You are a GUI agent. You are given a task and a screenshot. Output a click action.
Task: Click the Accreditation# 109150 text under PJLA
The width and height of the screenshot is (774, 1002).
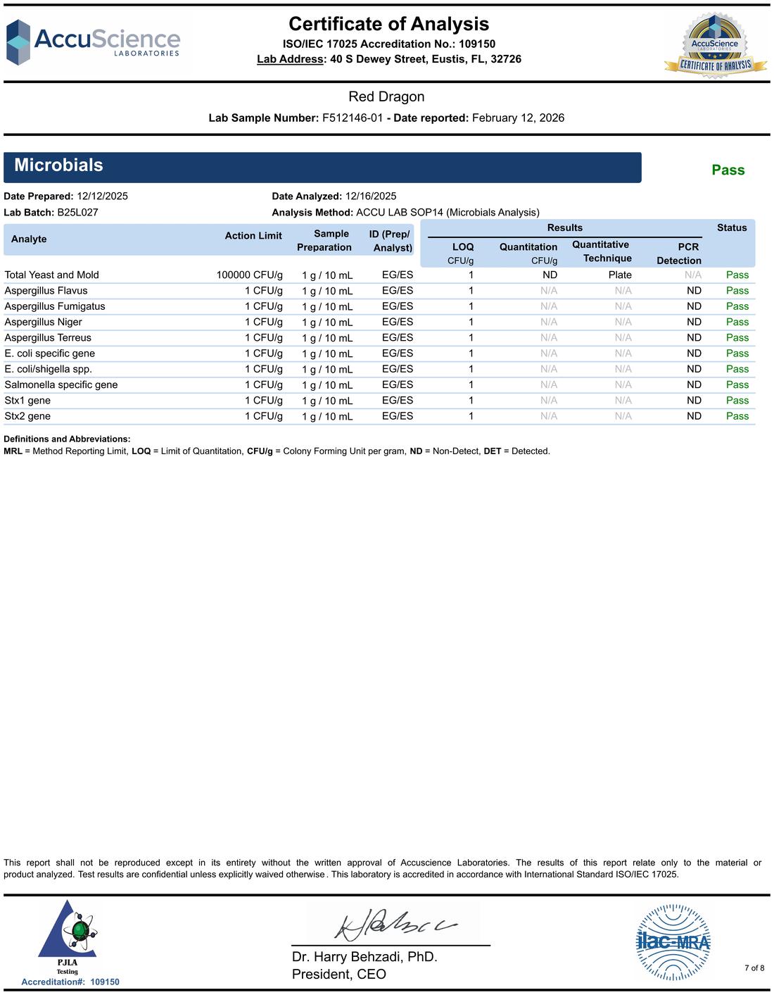tap(70, 982)
